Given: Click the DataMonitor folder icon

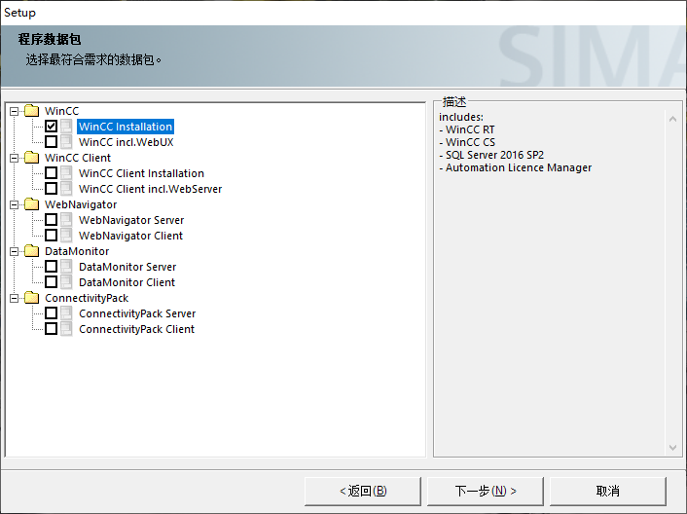Looking at the screenshot, I should tap(31, 251).
